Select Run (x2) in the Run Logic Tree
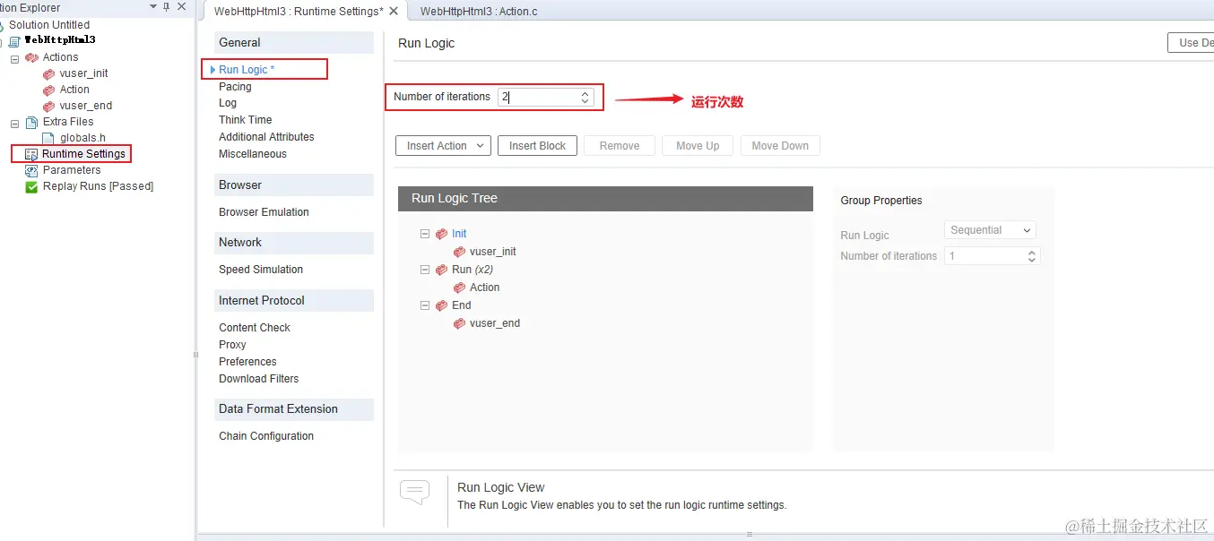The height and width of the screenshot is (541, 1214). pos(473,270)
